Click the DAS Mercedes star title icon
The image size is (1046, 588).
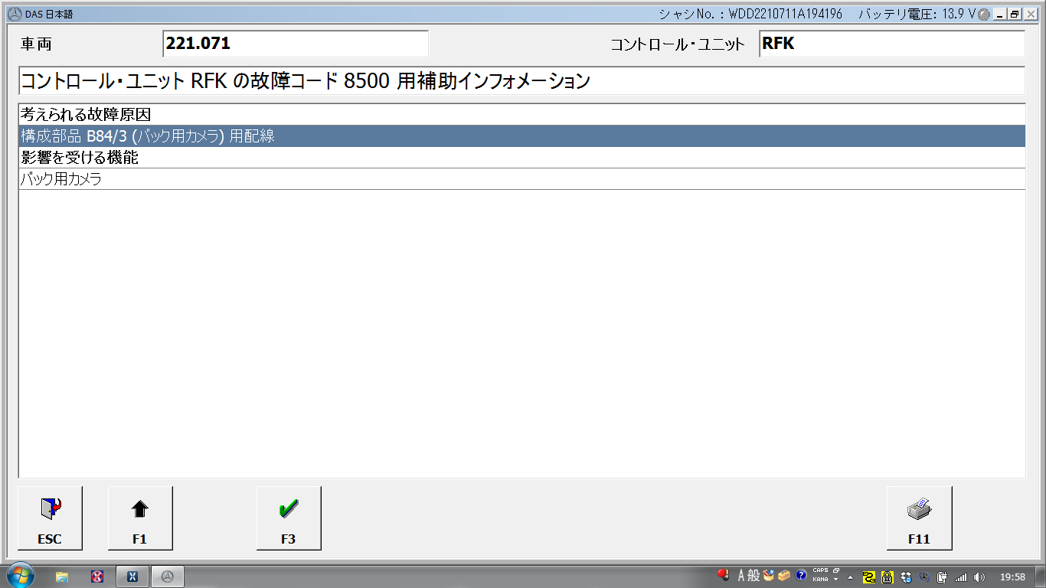(14, 15)
